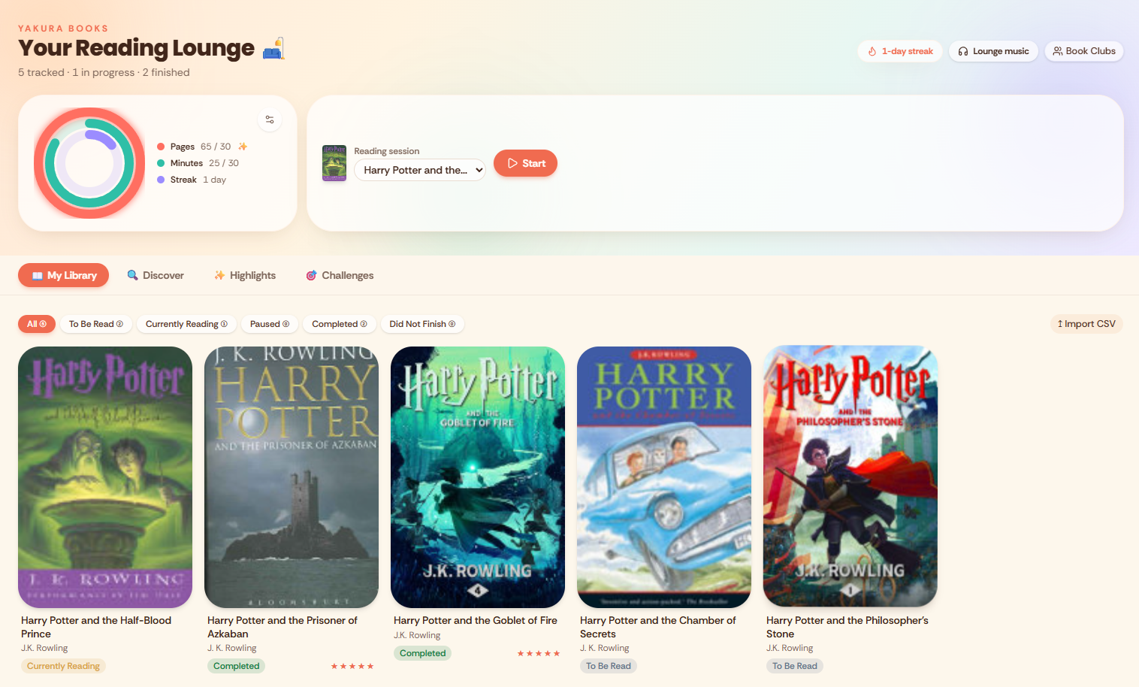Switch to the Challenges tab
Viewport: 1139px width, 687px height.
point(340,275)
